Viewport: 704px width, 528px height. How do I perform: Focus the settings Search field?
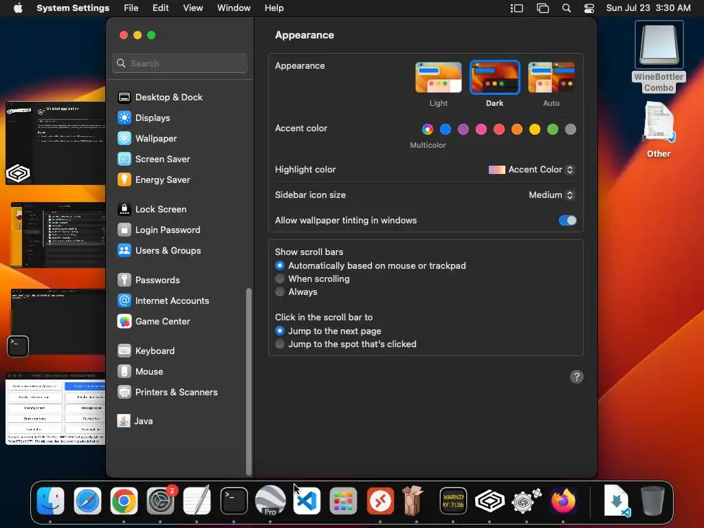(179, 63)
